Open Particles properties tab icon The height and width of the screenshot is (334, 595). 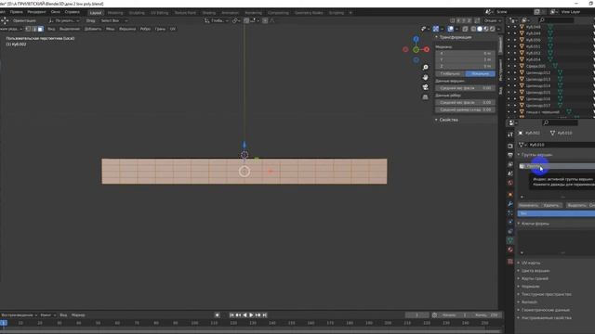click(510, 213)
